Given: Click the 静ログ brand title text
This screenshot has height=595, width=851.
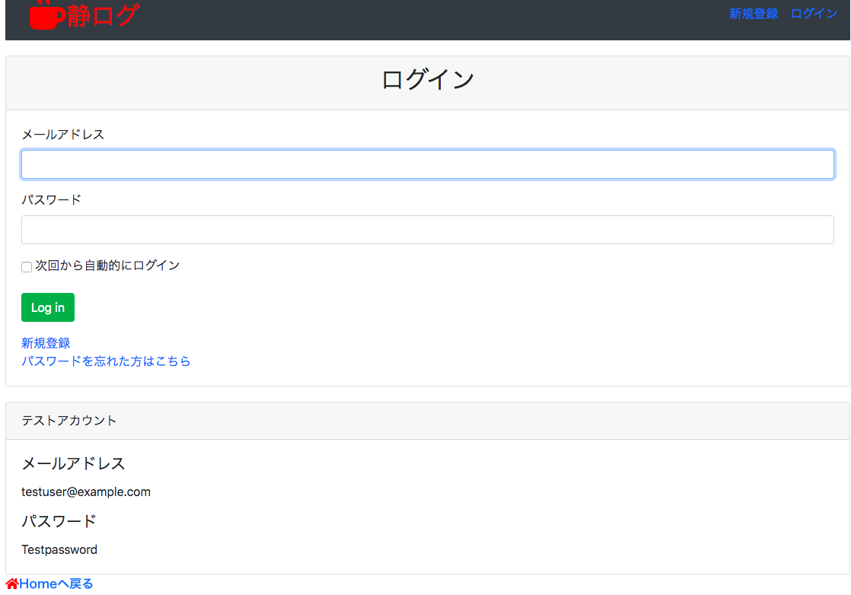Looking at the screenshot, I should 103,16.
